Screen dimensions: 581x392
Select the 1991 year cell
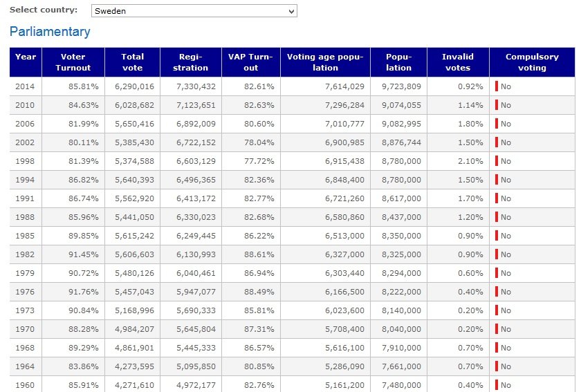coord(25,198)
